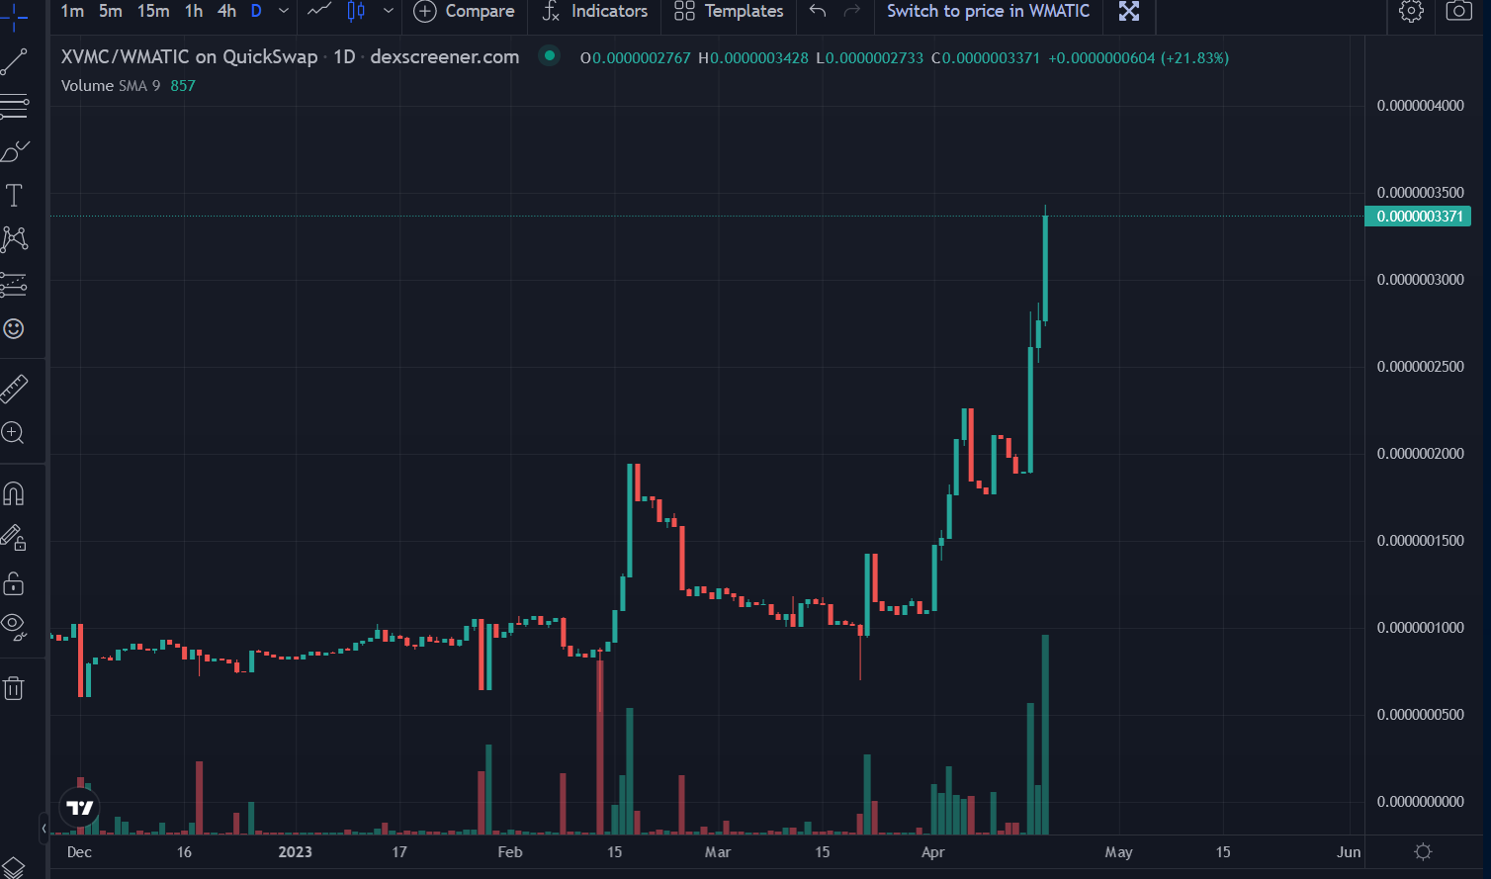Image resolution: width=1491 pixels, height=879 pixels.
Task: Click the Feb label on time axis
Action: click(510, 852)
